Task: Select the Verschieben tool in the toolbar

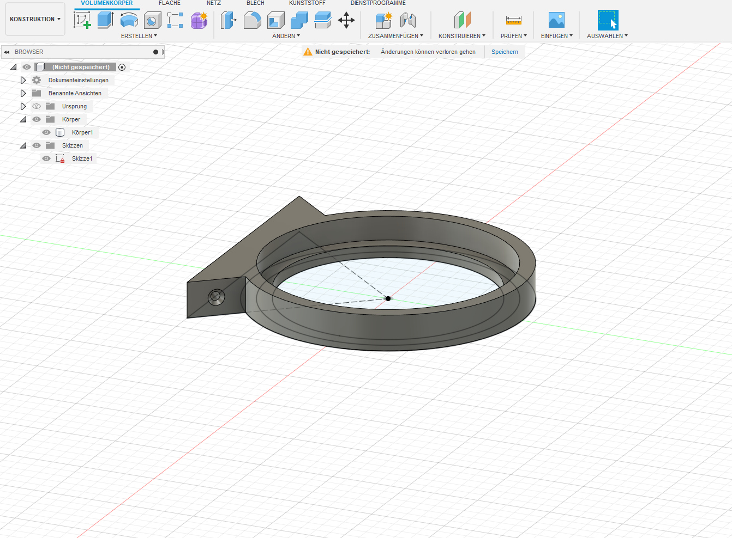Action: pos(346,20)
